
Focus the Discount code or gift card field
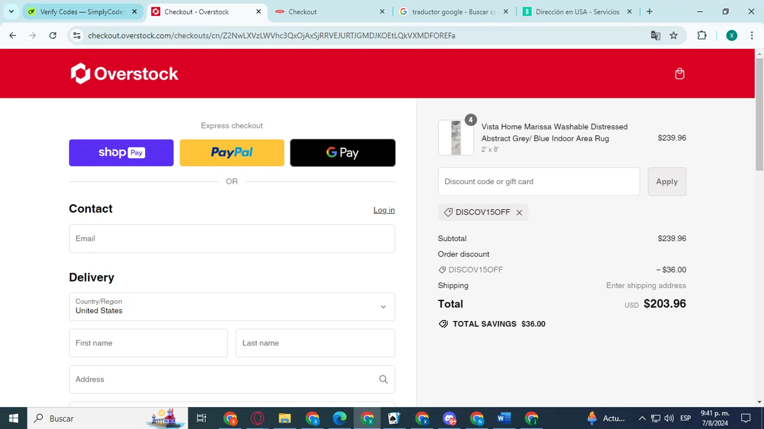(x=539, y=182)
